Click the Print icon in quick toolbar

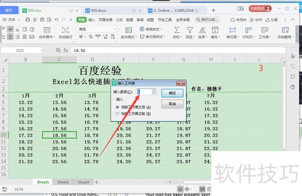pyautogui.click(x=42, y=20)
